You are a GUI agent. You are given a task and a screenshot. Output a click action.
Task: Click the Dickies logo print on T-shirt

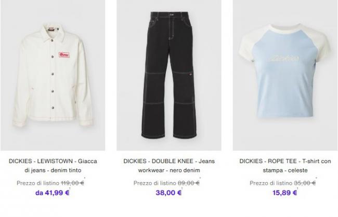(x=284, y=58)
